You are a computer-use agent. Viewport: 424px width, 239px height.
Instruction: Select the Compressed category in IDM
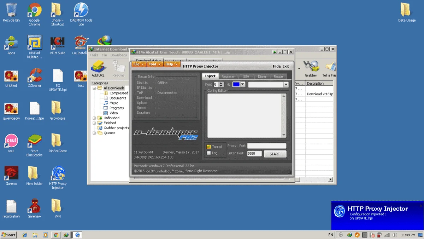116,93
